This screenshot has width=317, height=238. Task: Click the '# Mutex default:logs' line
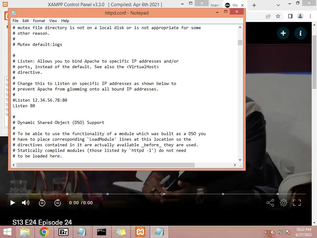37,44
